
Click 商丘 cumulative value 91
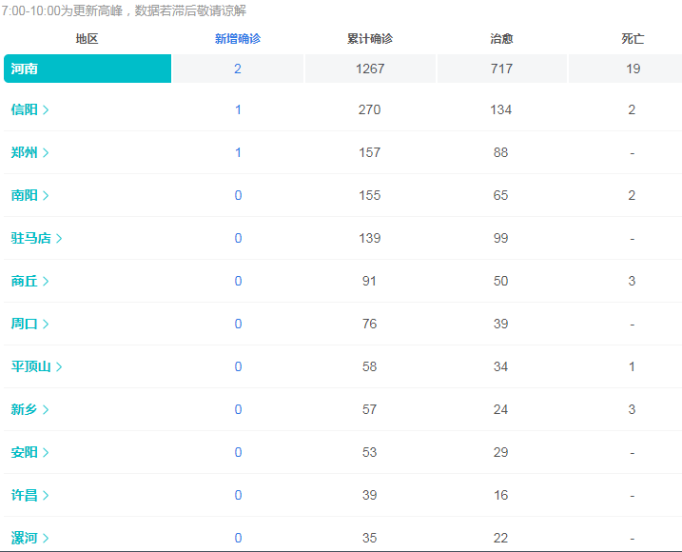(369, 281)
